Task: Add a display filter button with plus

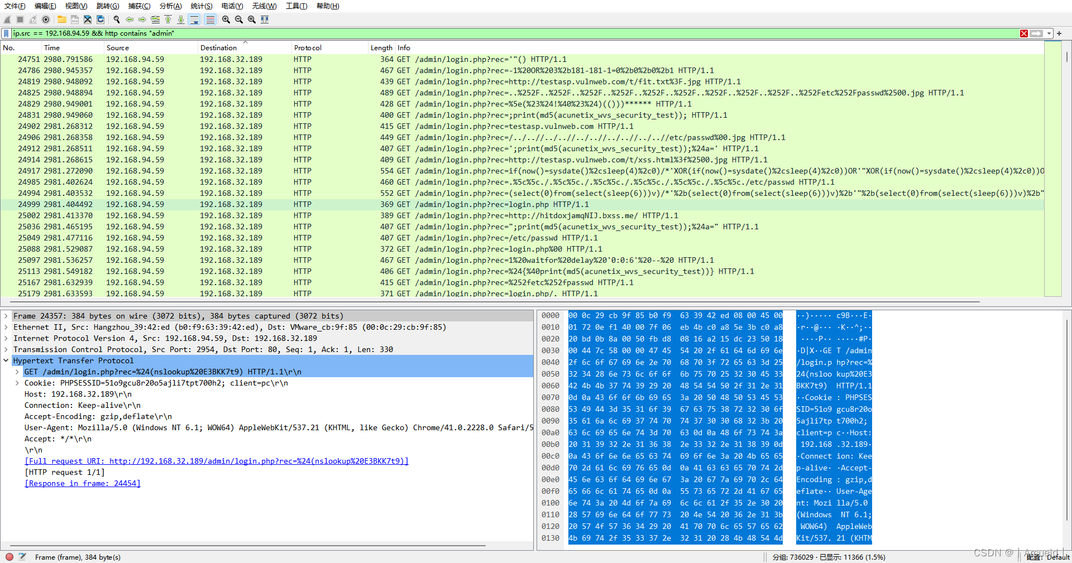Action: [1059, 33]
